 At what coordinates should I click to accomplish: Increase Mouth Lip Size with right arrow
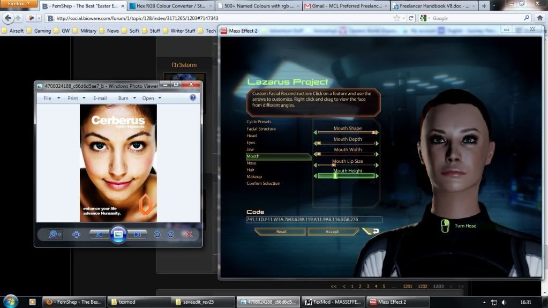377,165
